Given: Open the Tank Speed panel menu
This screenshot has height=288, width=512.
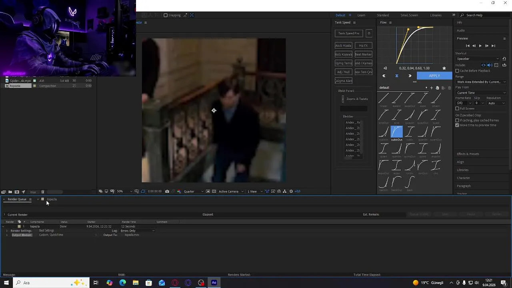Looking at the screenshot, I should [354, 23].
